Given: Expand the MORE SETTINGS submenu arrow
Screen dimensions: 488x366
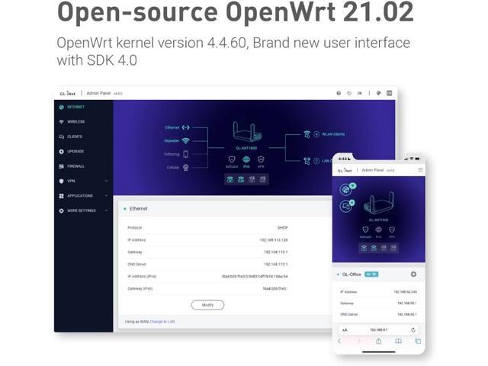Looking at the screenshot, I should click(107, 210).
